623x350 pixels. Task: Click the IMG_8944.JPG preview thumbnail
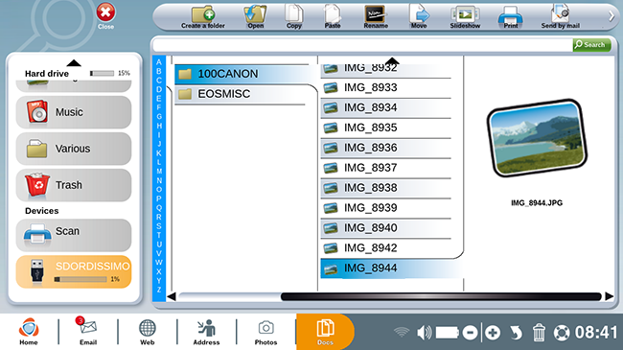[x=537, y=138]
